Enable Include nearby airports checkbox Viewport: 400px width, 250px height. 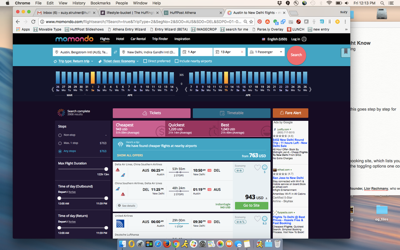[177, 61]
